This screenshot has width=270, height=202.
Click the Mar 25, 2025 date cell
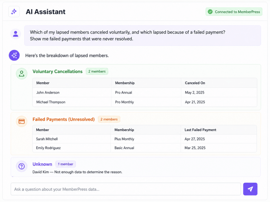pos(219,148)
